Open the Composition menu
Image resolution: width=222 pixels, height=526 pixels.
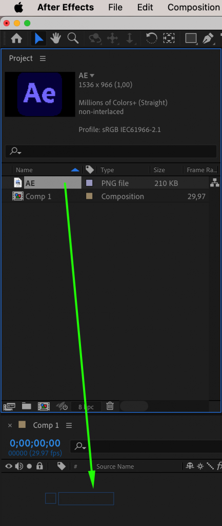[193, 7]
